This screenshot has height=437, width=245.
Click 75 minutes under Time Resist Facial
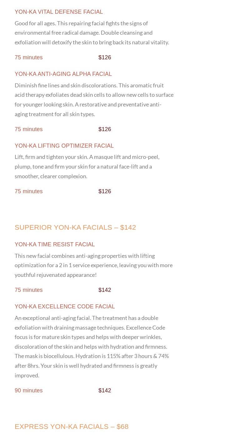coord(29,290)
